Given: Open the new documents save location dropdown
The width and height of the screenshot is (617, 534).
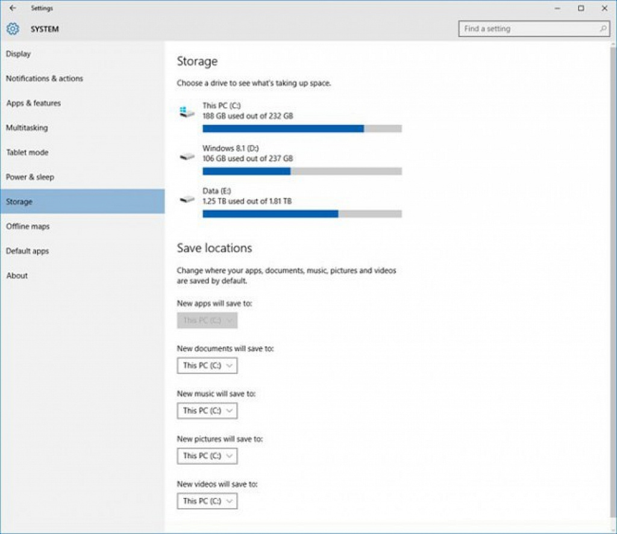Looking at the screenshot, I should pyautogui.click(x=207, y=365).
